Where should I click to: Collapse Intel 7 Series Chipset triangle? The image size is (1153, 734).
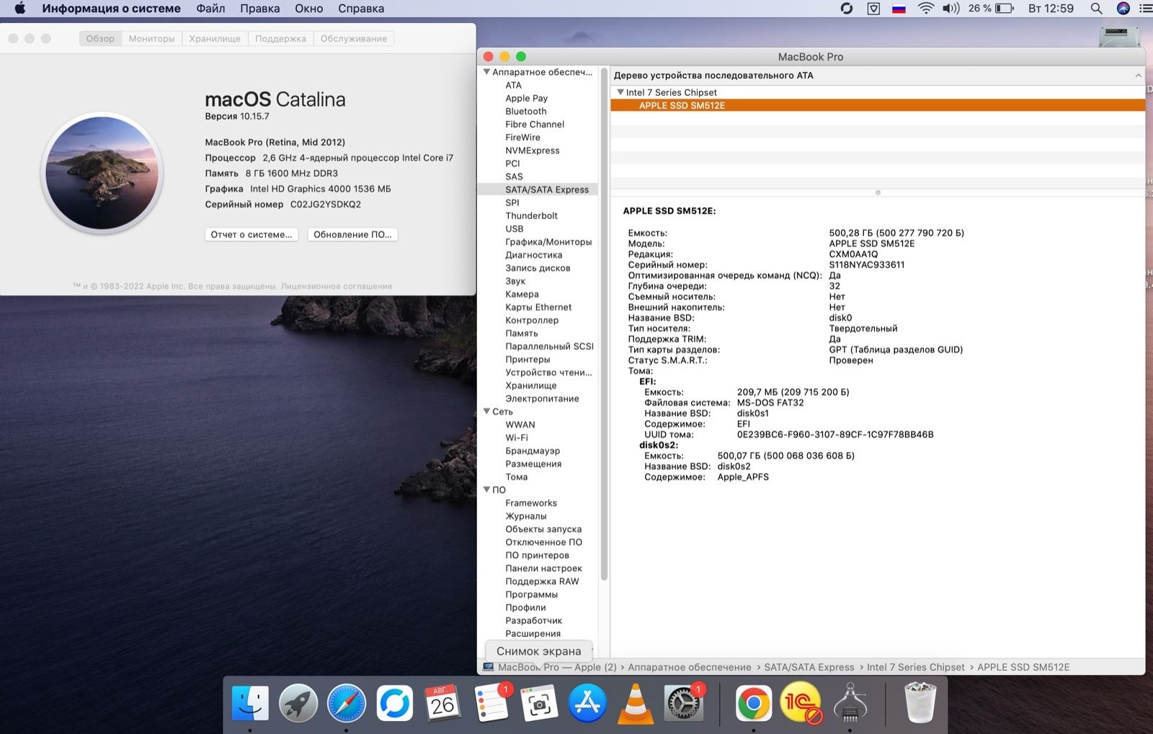coord(620,92)
